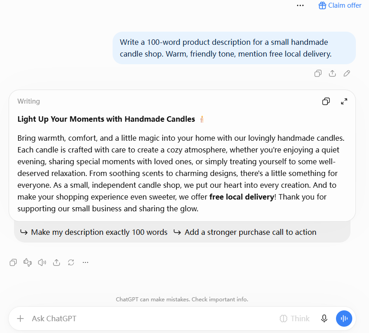The image size is (369, 333).
Task: Start dictation with the microphone icon
Action: (324, 319)
